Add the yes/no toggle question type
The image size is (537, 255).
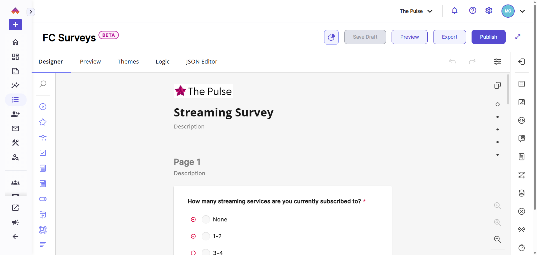43,199
